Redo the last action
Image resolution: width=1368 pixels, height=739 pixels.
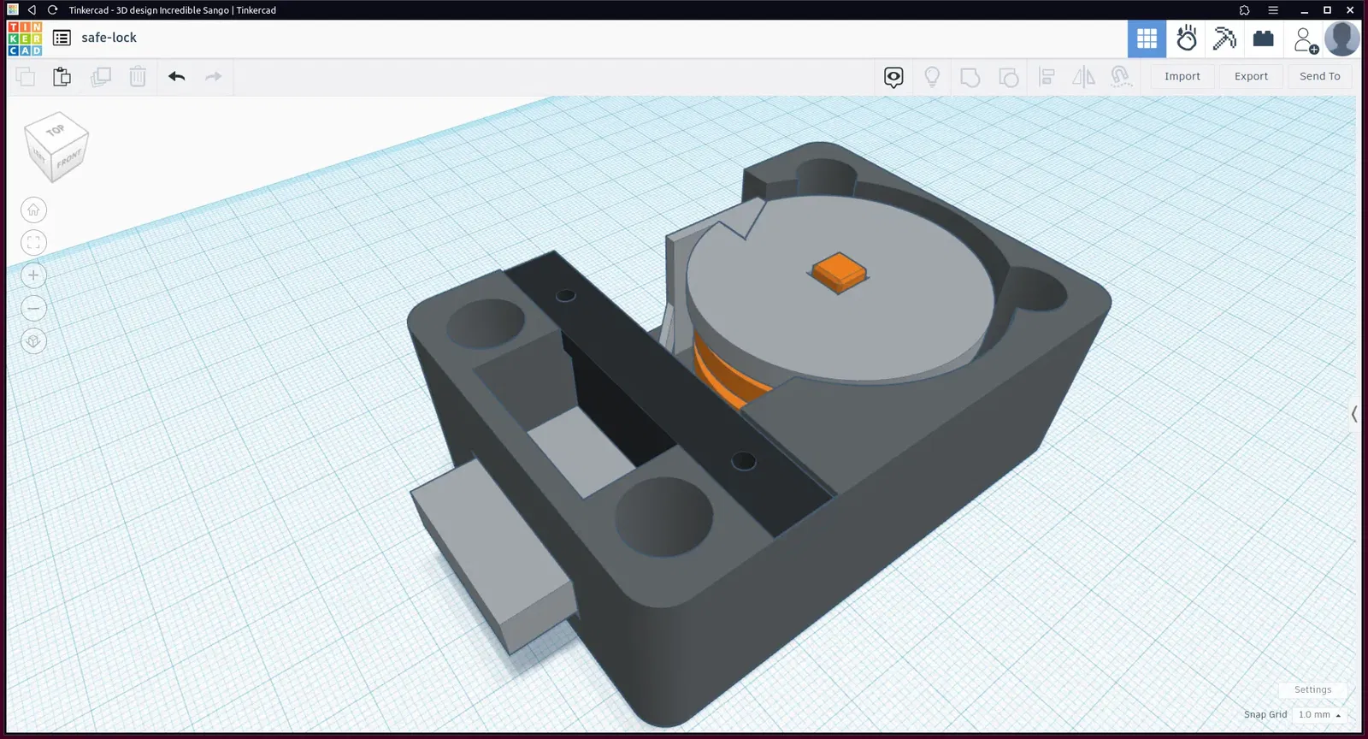pos(214,77)
